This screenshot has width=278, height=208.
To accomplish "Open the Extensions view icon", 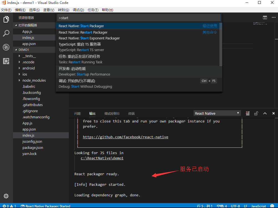I will pos(6,61).
